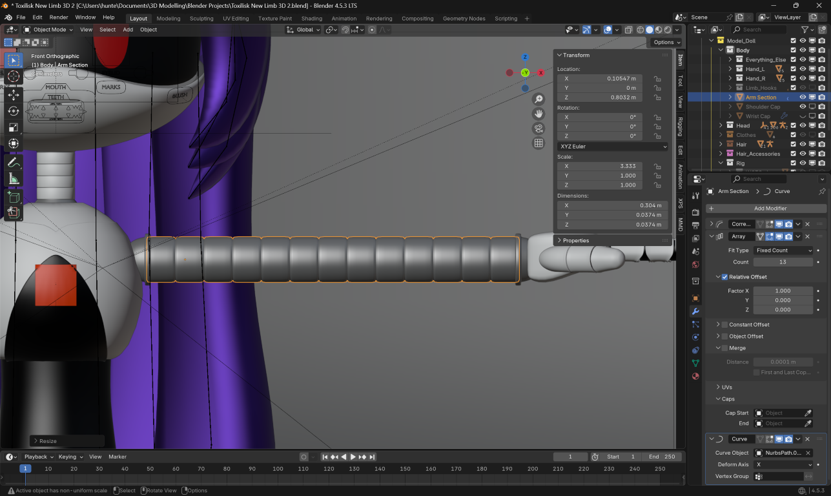Choose the Measure tool
The width and height of the screenshot is (831, 496).
[14, 178]
